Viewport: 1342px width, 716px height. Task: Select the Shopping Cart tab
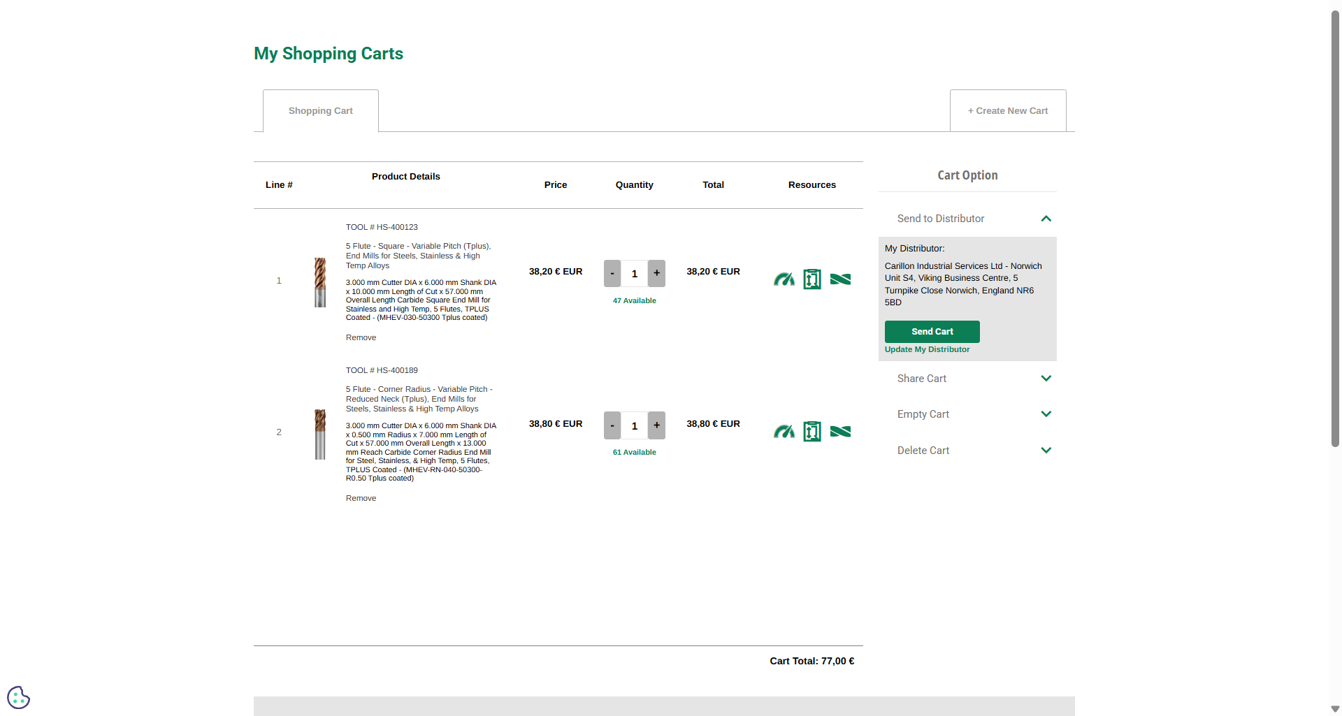(320, 111)
